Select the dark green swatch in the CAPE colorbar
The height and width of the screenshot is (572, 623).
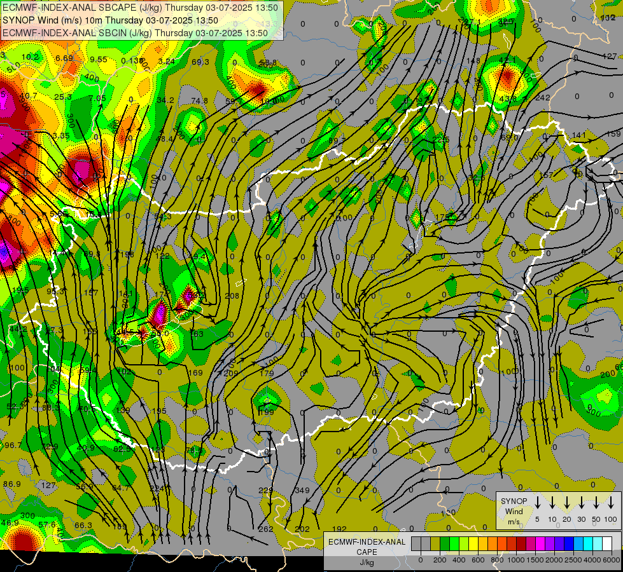click(x=445, y=543)
